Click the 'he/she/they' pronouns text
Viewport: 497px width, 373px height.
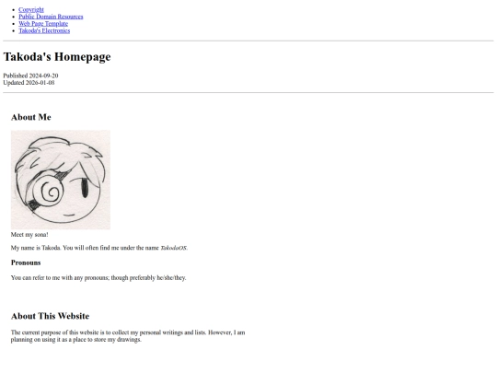click(171, 278)
